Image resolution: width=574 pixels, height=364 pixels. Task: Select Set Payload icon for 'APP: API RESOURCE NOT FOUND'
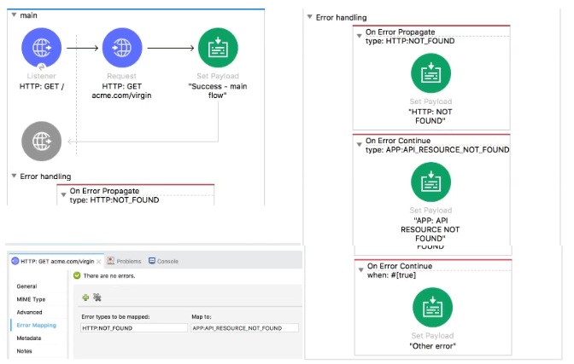pos(431,182)
